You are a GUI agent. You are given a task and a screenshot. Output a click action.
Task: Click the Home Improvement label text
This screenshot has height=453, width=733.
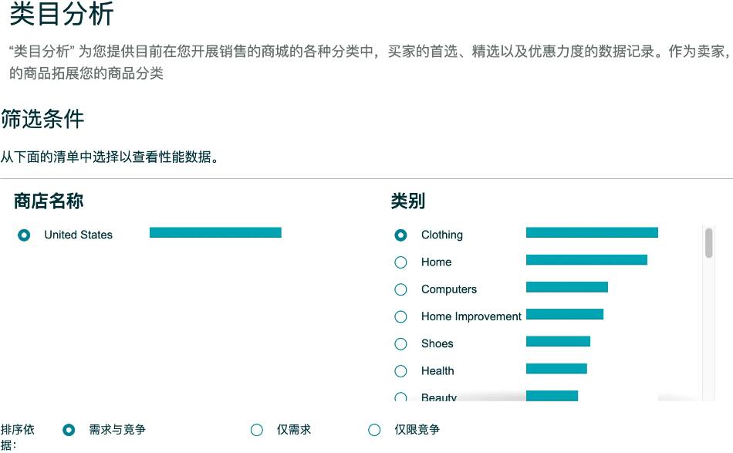pos(471,316)
